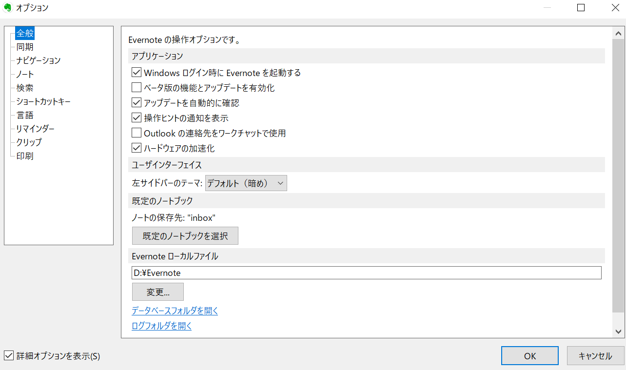This screenshot has width=626, height=370.
Task: Open the 言語 settings category
Action: [x=25, y=116]
